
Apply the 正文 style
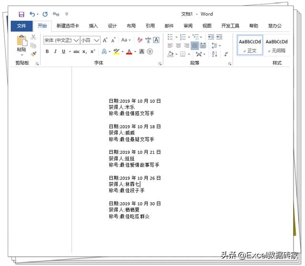point(250,45)
